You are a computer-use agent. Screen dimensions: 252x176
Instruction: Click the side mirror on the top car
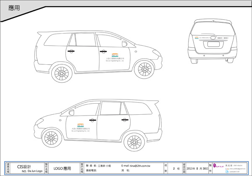125,43
